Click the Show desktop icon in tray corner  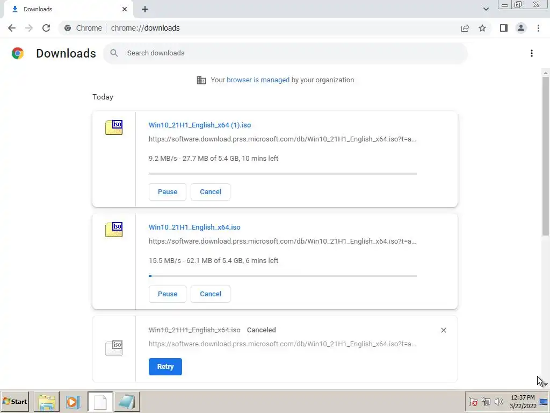pos(544,402)
